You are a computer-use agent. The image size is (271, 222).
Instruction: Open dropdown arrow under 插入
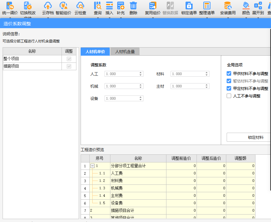(x=109, y=17)
